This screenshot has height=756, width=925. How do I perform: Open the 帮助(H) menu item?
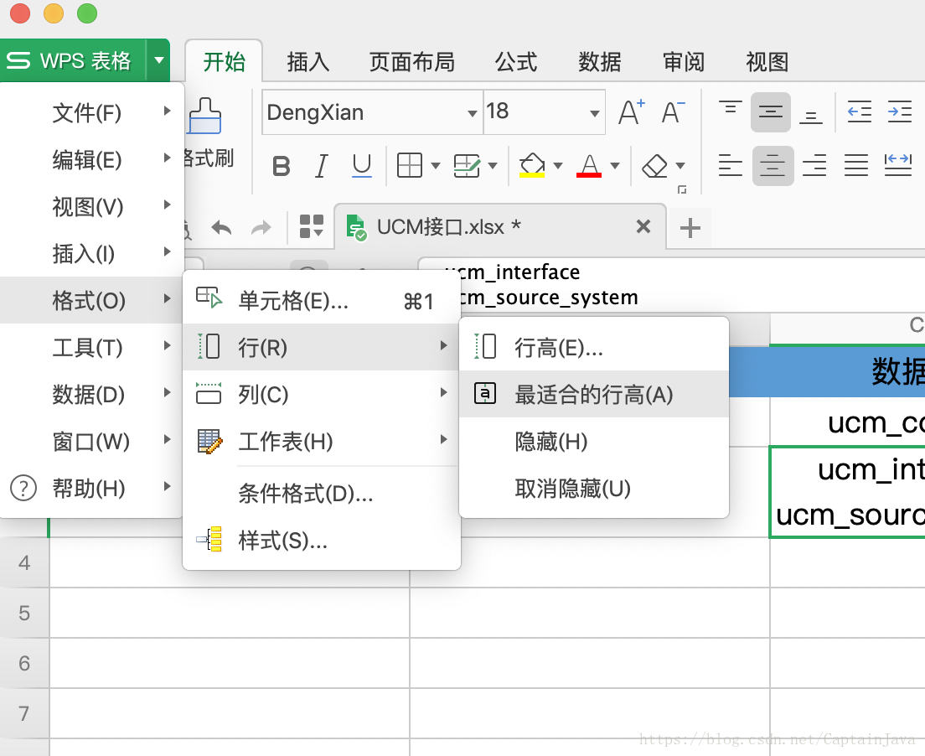92,488
